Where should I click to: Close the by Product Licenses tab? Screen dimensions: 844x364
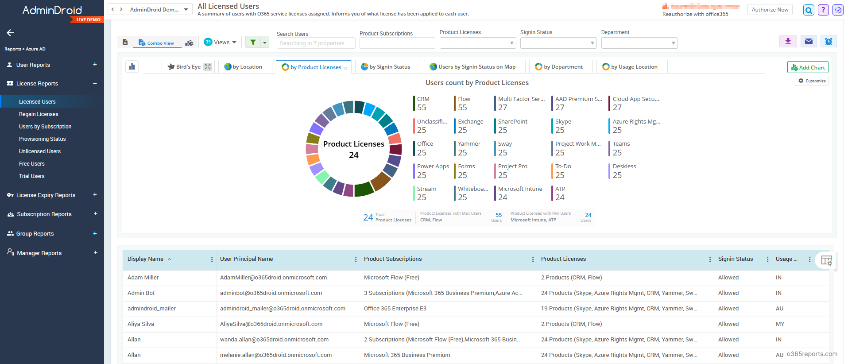tap(346, 68)
